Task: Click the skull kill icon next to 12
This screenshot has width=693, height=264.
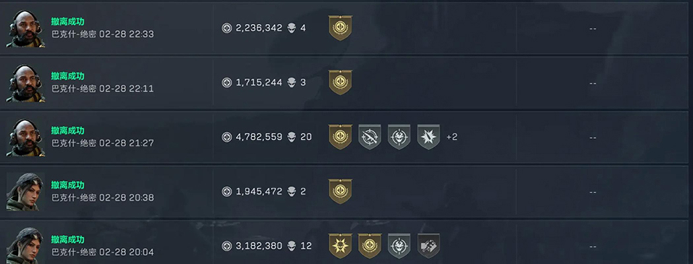Action: pyautogui.click(x=292, y=246)
